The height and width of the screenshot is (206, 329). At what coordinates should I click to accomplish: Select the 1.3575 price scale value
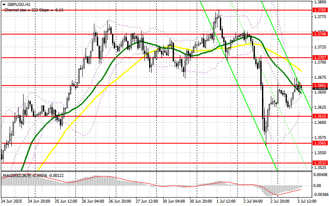pyautogui.click(x=320, y=138)
